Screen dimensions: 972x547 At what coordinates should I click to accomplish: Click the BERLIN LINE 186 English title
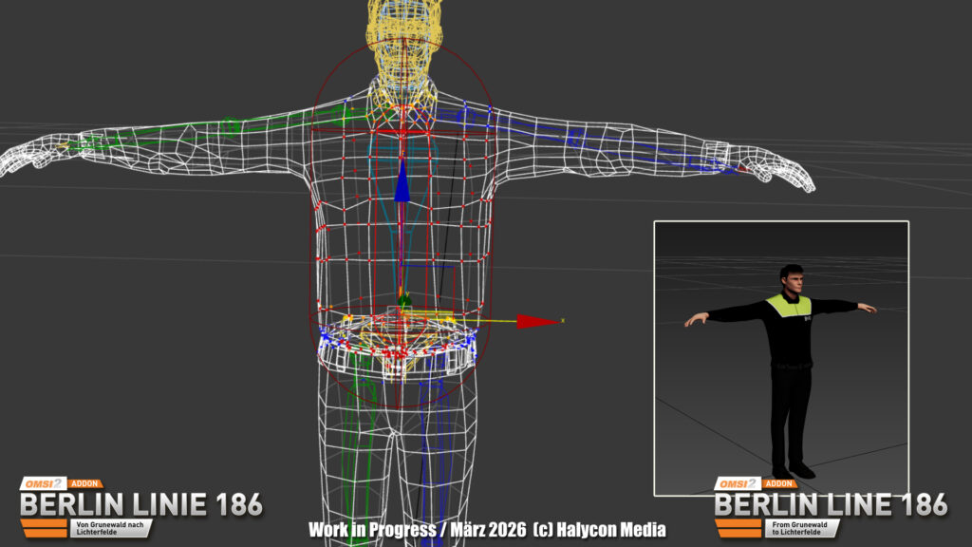[x=831, y=504]
